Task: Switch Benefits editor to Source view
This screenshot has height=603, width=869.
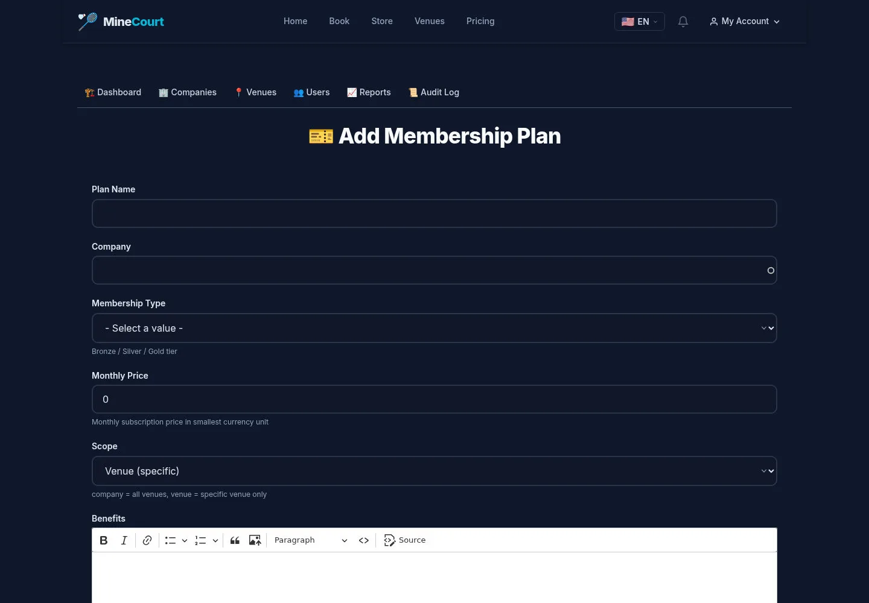Action: click(x=405, y=540)
